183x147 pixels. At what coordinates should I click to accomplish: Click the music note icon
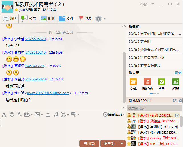[x=56, y=114]
